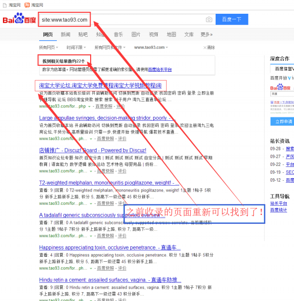Viewport: 294px width, 301px height.
Task: Open the 站长平台 link under 工具导航
Action: (x=278, y=203)
